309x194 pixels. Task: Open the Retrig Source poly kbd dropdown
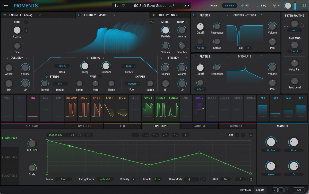click(x=105, y=179)
